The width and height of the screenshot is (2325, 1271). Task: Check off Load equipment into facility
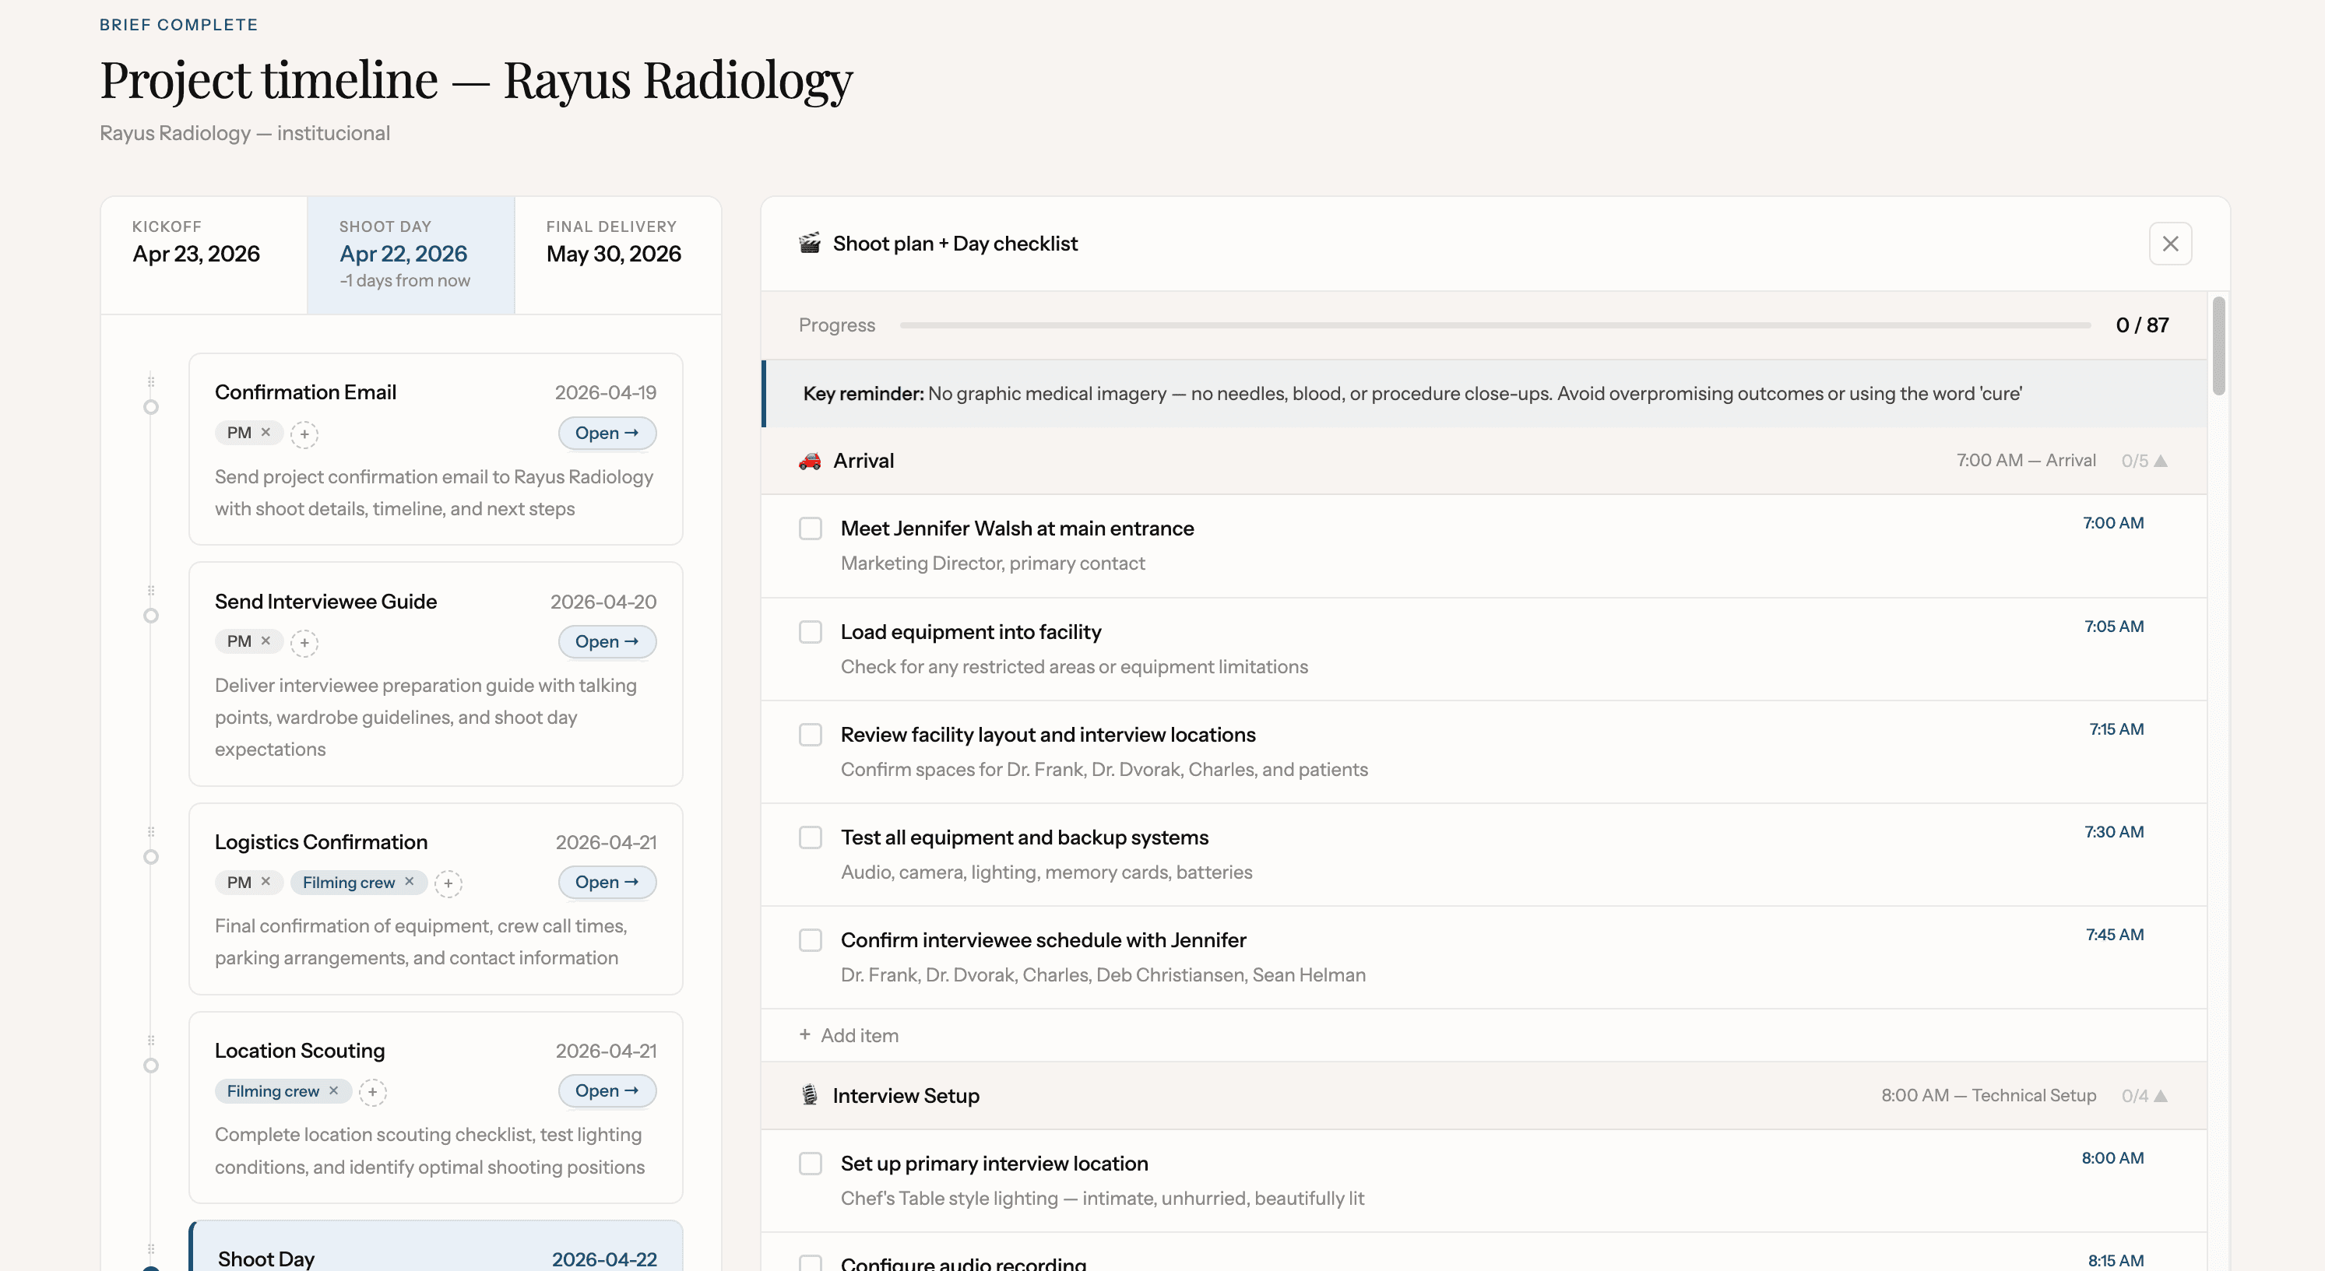[x=811, y=632]
